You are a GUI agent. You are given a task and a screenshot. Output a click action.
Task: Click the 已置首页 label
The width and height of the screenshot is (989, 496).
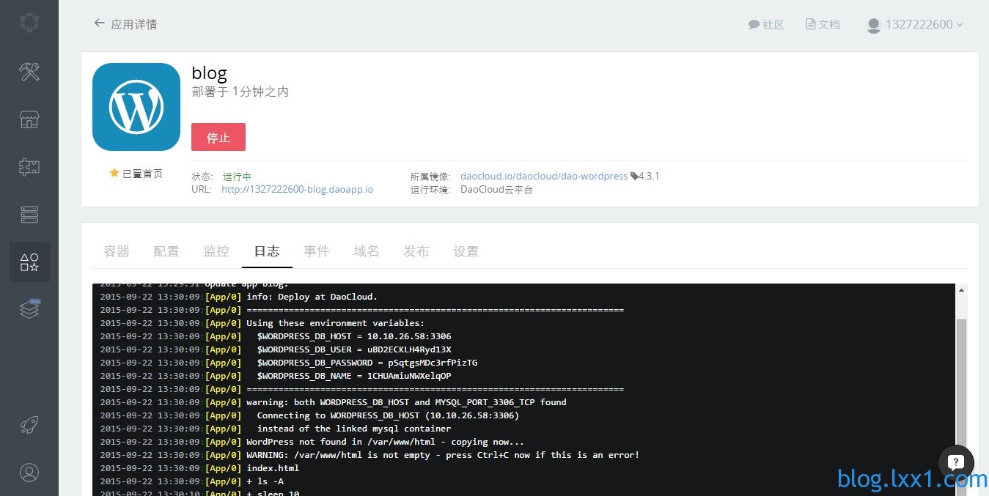142,174
